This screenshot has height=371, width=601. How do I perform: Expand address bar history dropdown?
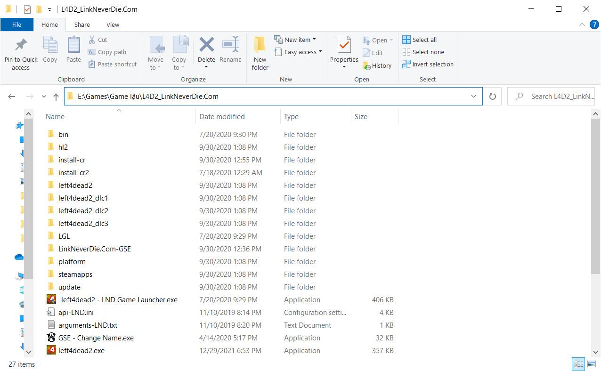click(474, 96)
